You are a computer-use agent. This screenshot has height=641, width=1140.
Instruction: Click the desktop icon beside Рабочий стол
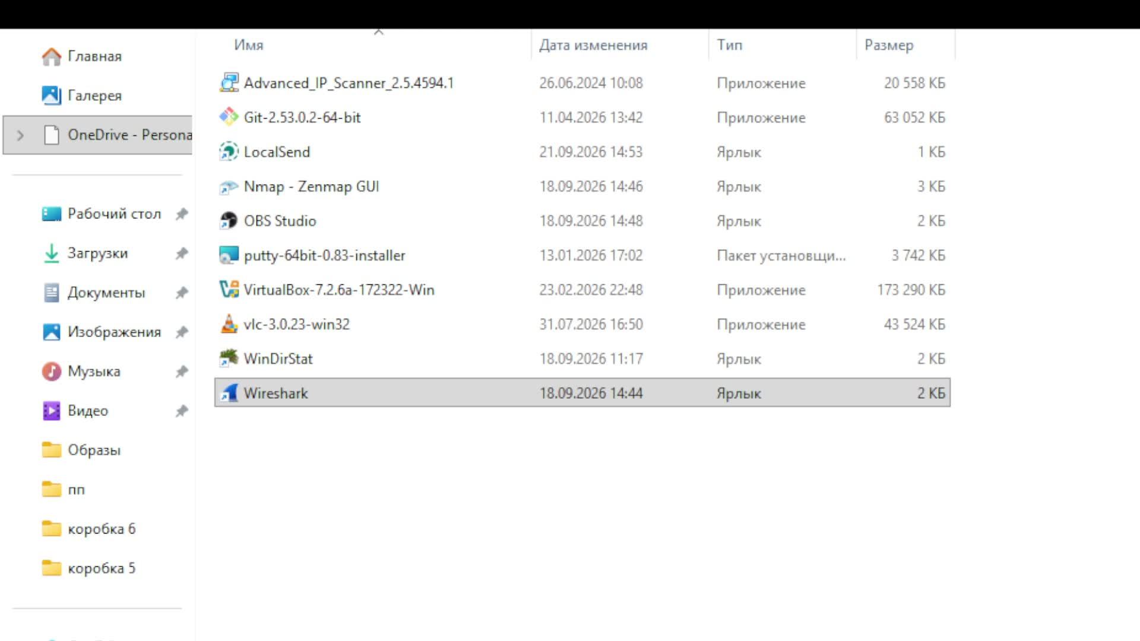coord(52,214)
